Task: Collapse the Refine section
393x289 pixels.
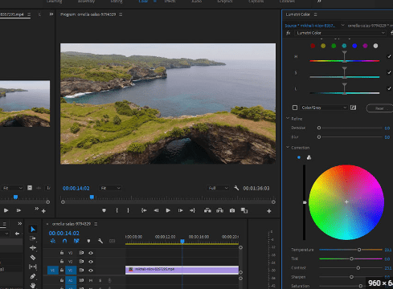Action: point(288,118)
